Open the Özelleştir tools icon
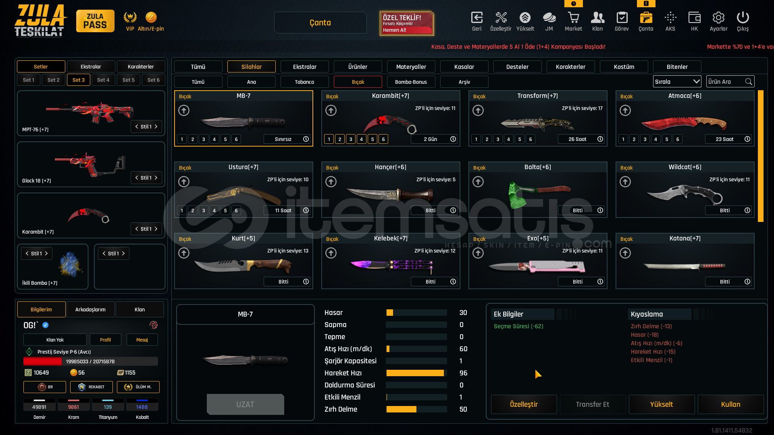 (501, 18)
